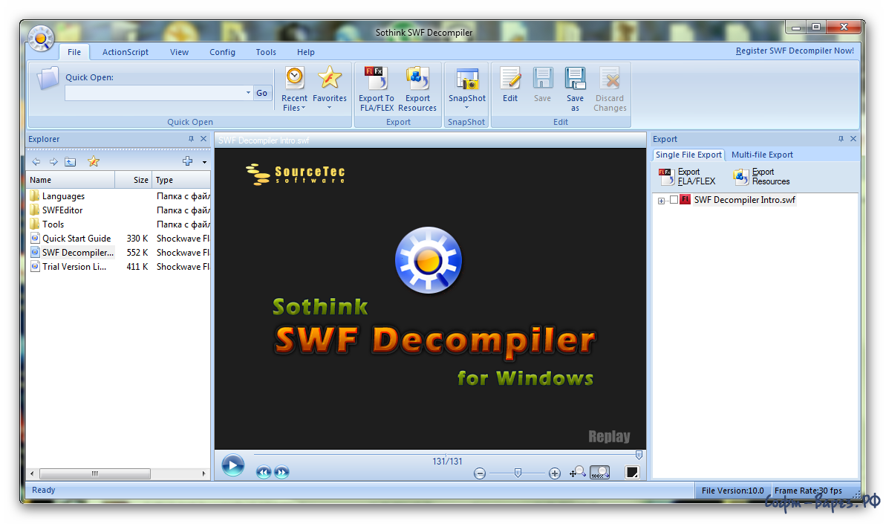Click Export To FLA/FLEX ribbon icon
886x524 pixels.
(x=377, y=88)
